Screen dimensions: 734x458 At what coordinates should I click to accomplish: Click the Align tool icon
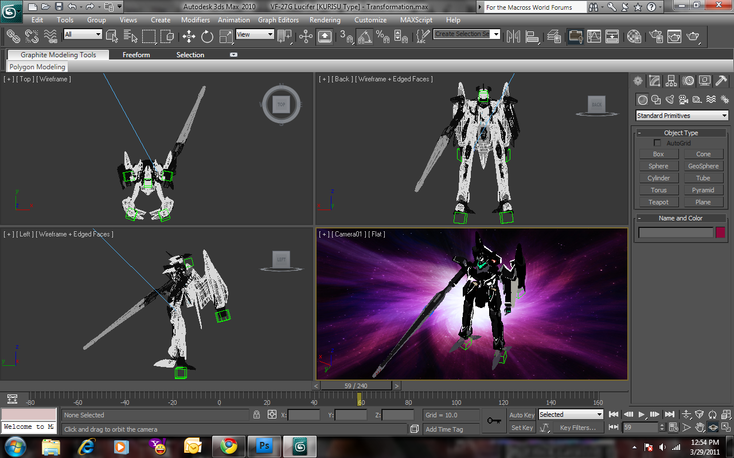[x=533, y=36]
